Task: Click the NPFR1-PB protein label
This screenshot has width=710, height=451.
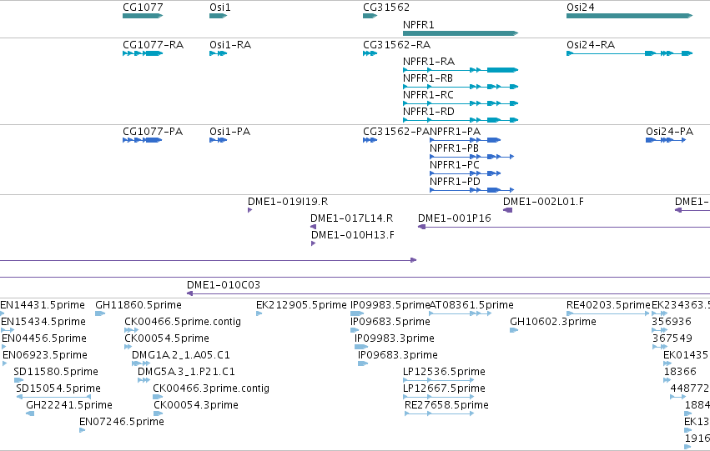Action: pos(454,148)
